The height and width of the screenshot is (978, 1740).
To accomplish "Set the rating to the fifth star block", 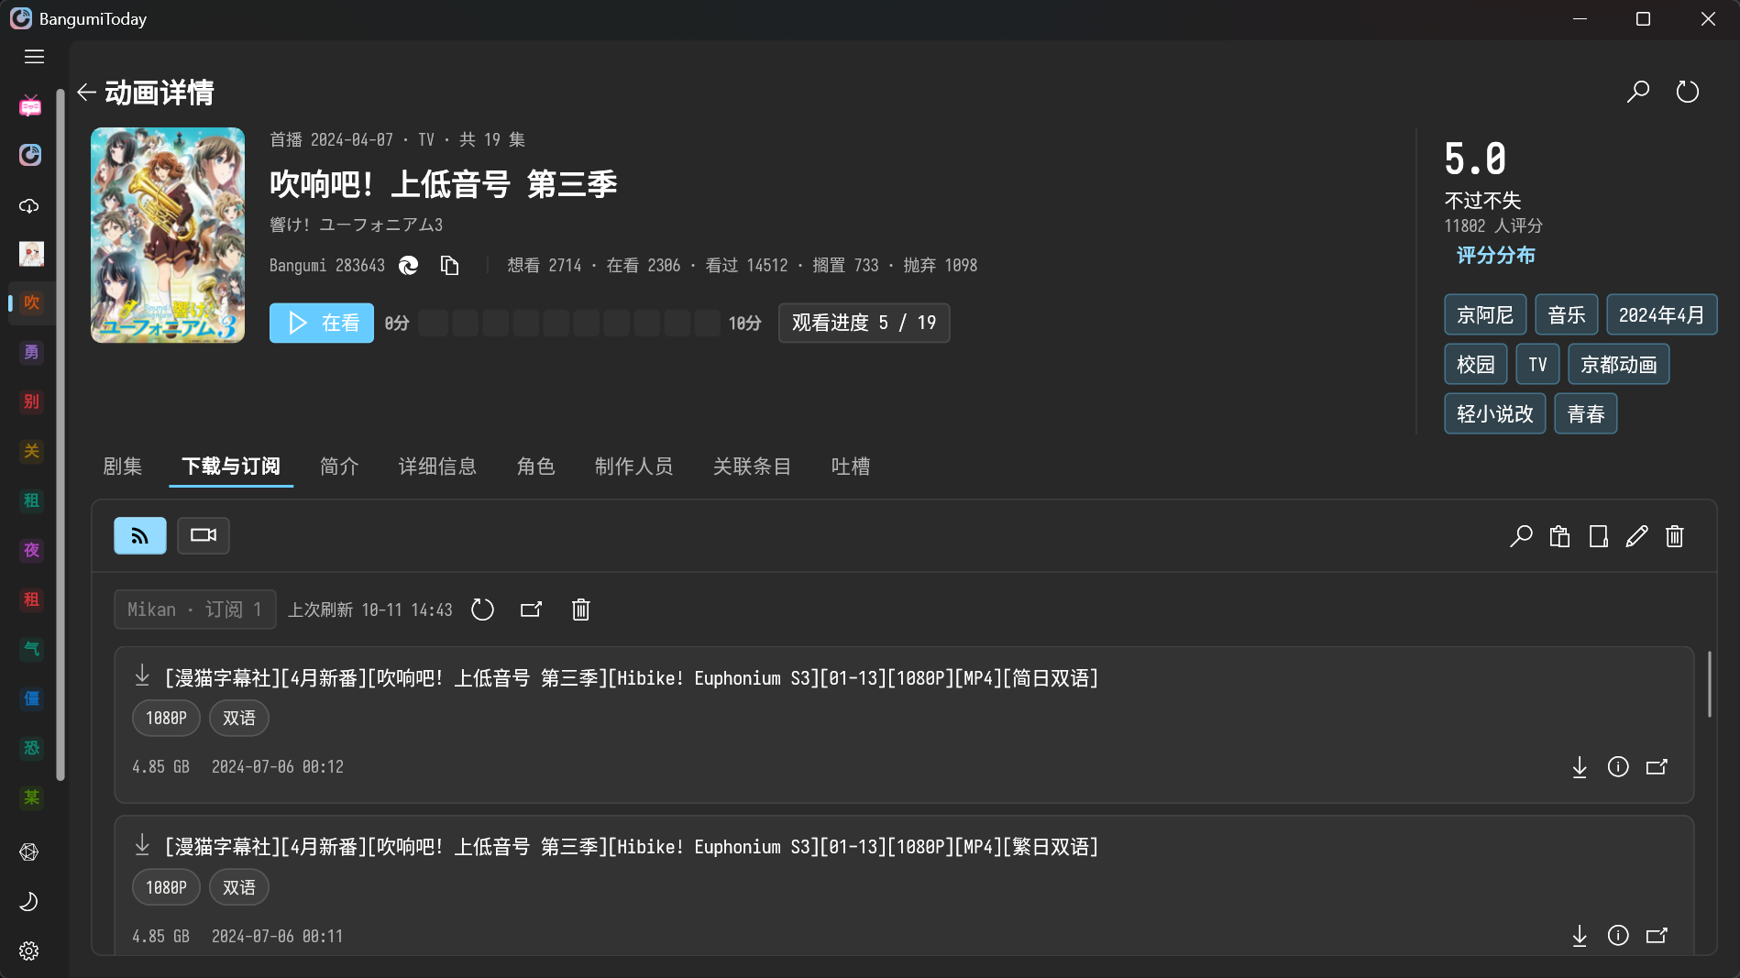I will [556, 323].
